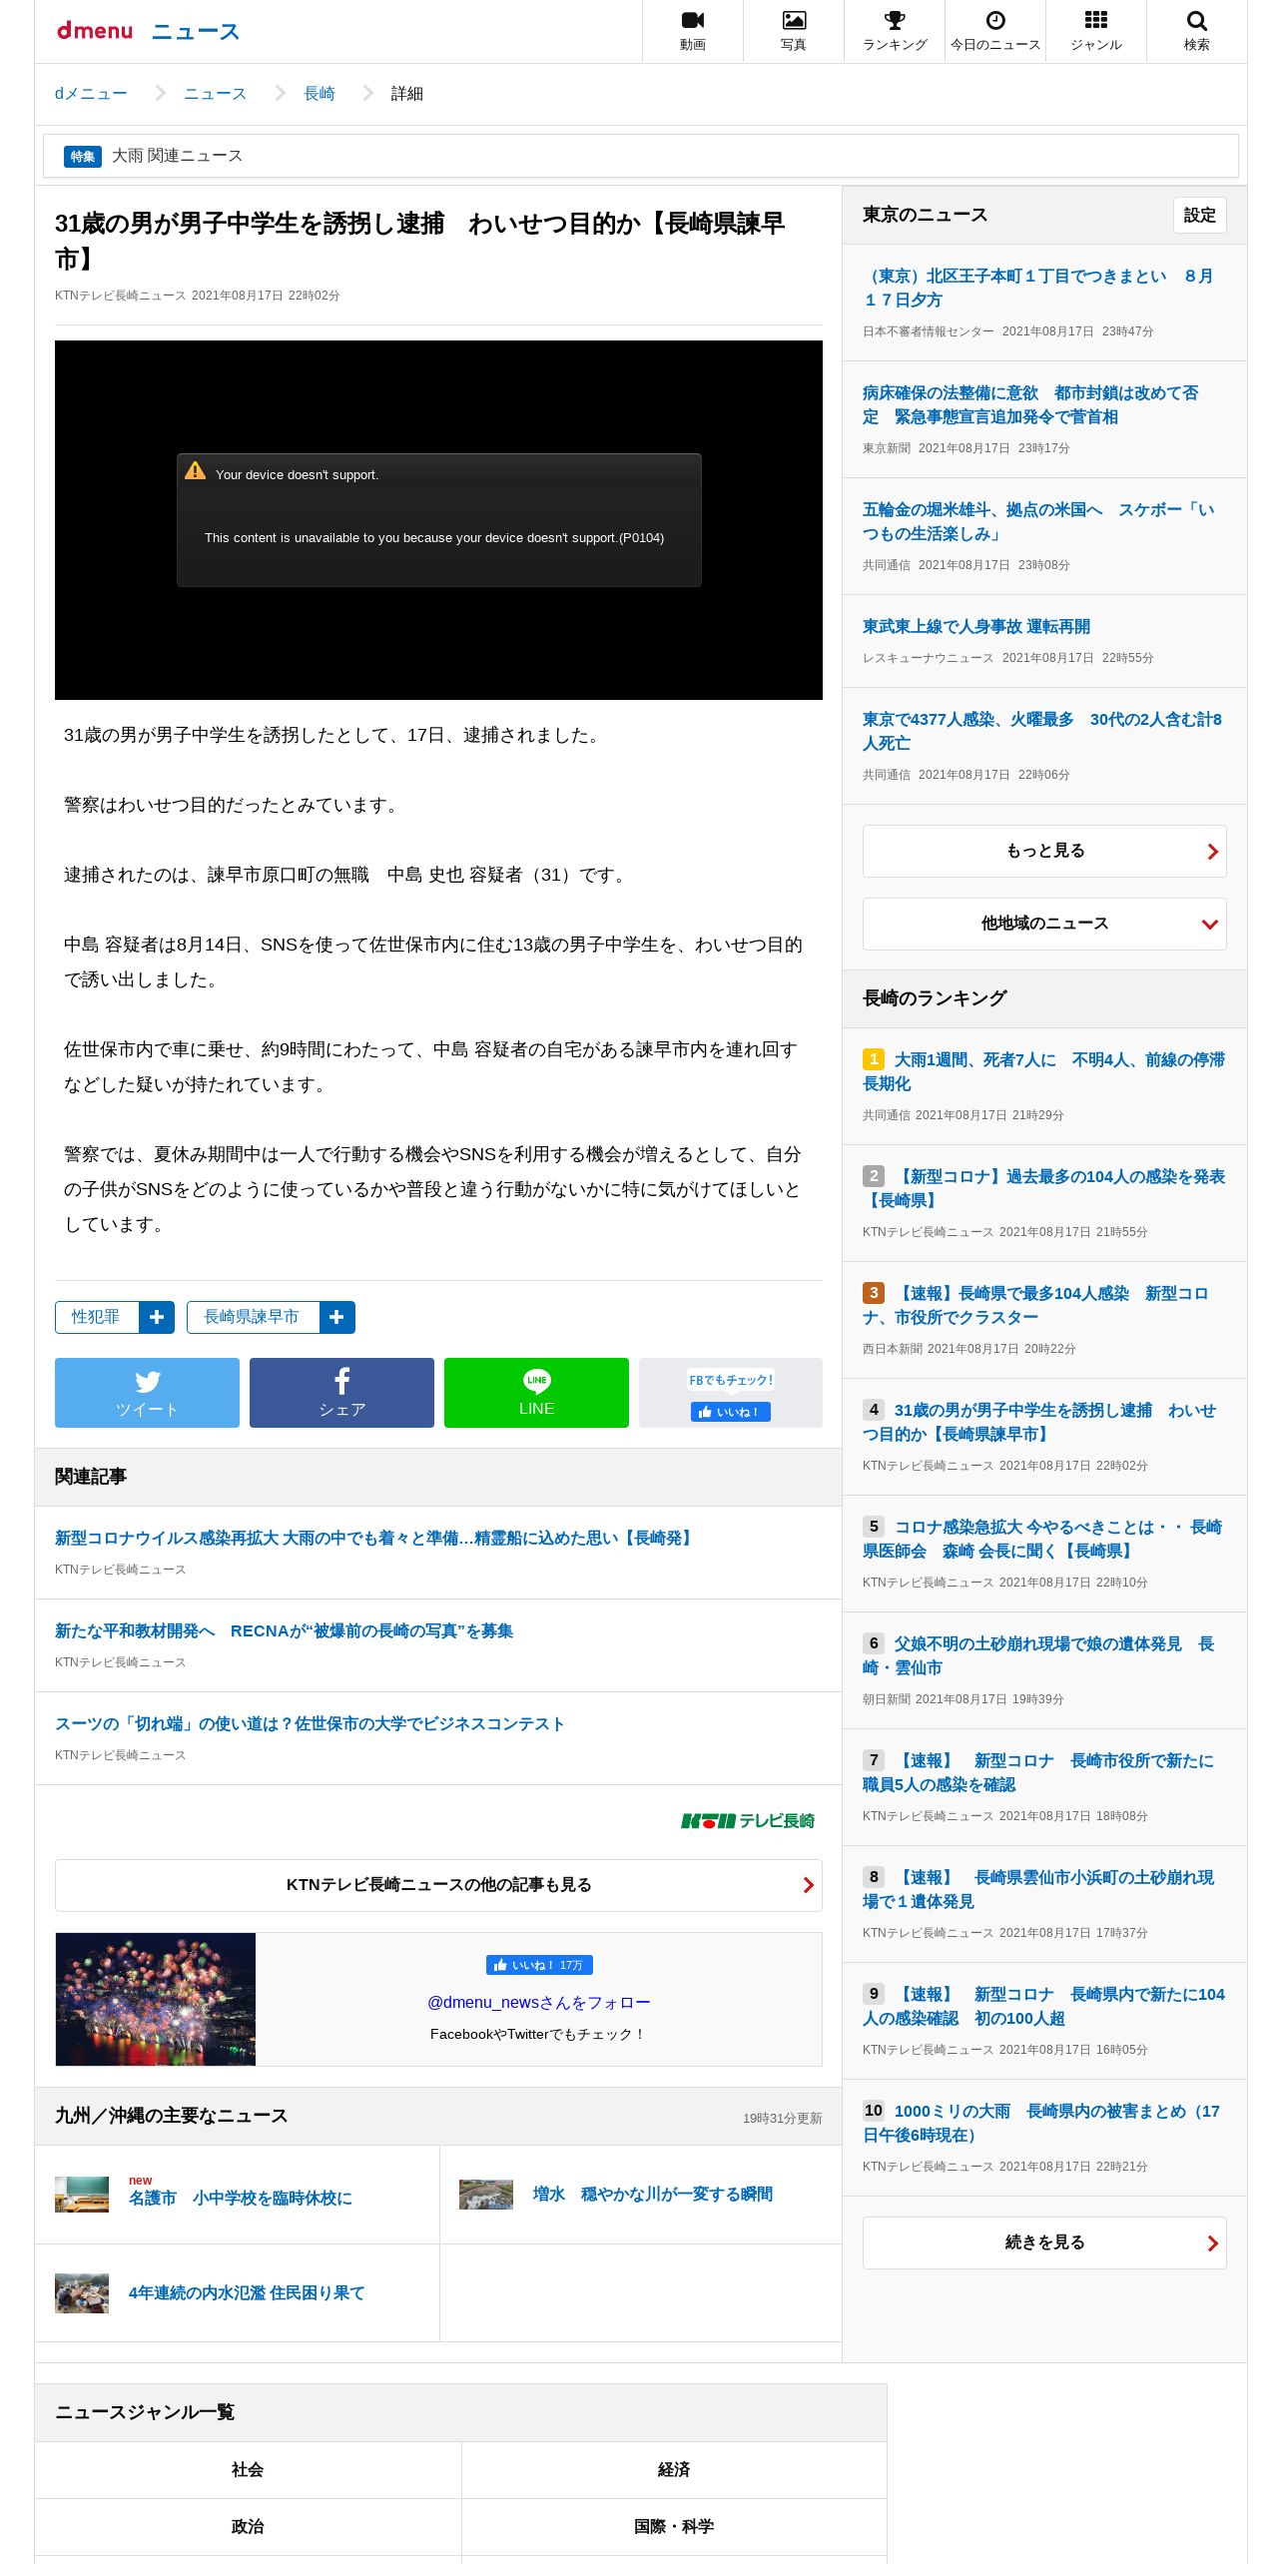Click the dmenu logo

(95, 31)
